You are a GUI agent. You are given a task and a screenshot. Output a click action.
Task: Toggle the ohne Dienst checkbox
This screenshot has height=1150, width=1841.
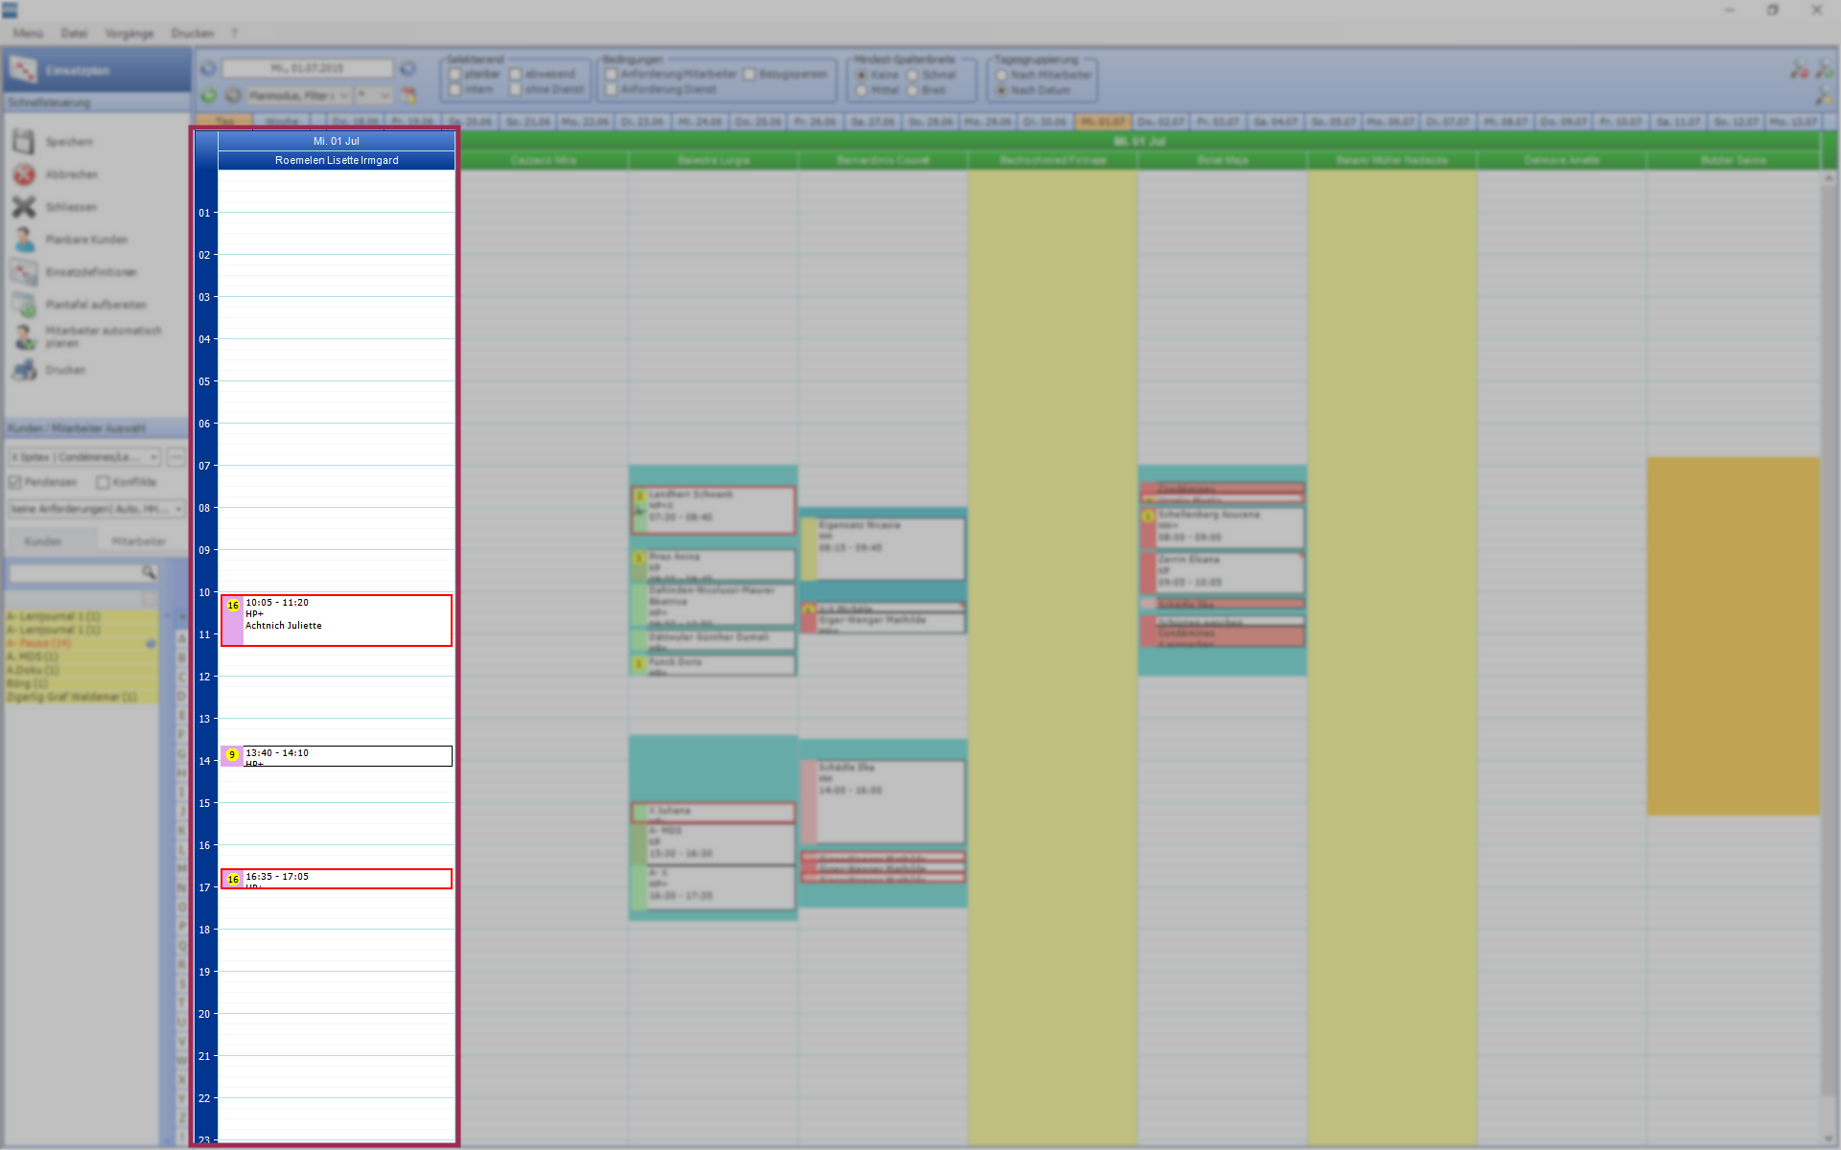point(515,90)
